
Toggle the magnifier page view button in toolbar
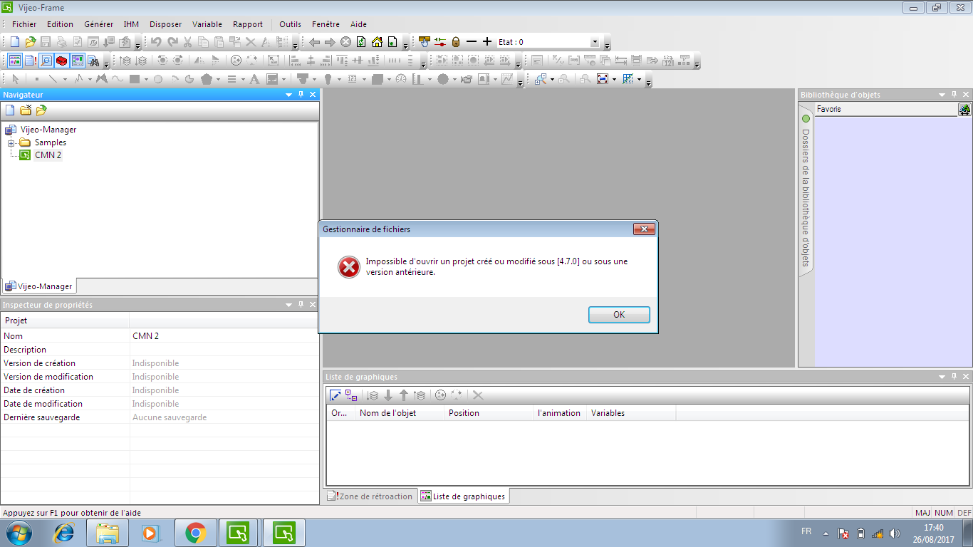point(46,61)
